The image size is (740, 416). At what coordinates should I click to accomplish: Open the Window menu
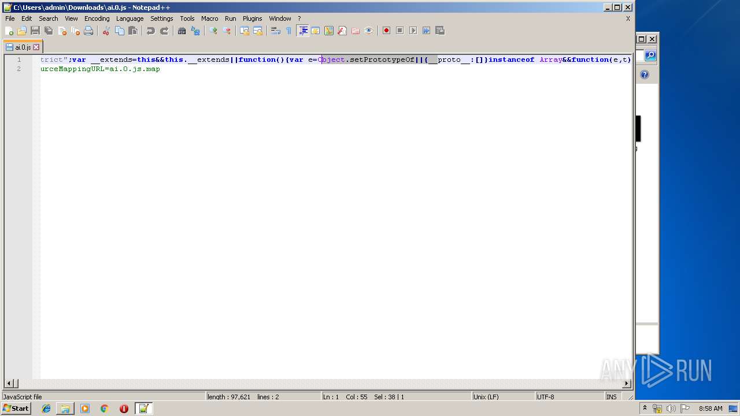click(x=280, y=18)
